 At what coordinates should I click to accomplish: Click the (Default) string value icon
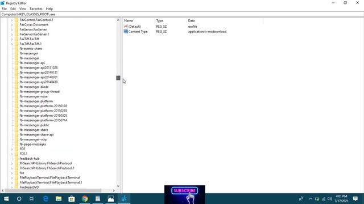click(126, 27)
